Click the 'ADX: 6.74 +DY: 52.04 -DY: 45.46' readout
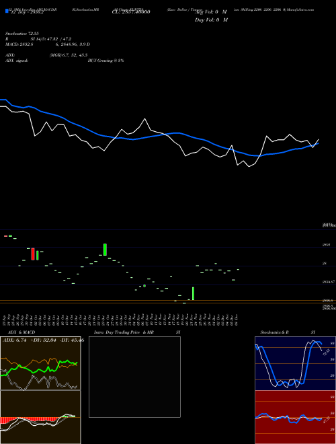The height and width of the screenshot is (444, 336). [43, 340]
